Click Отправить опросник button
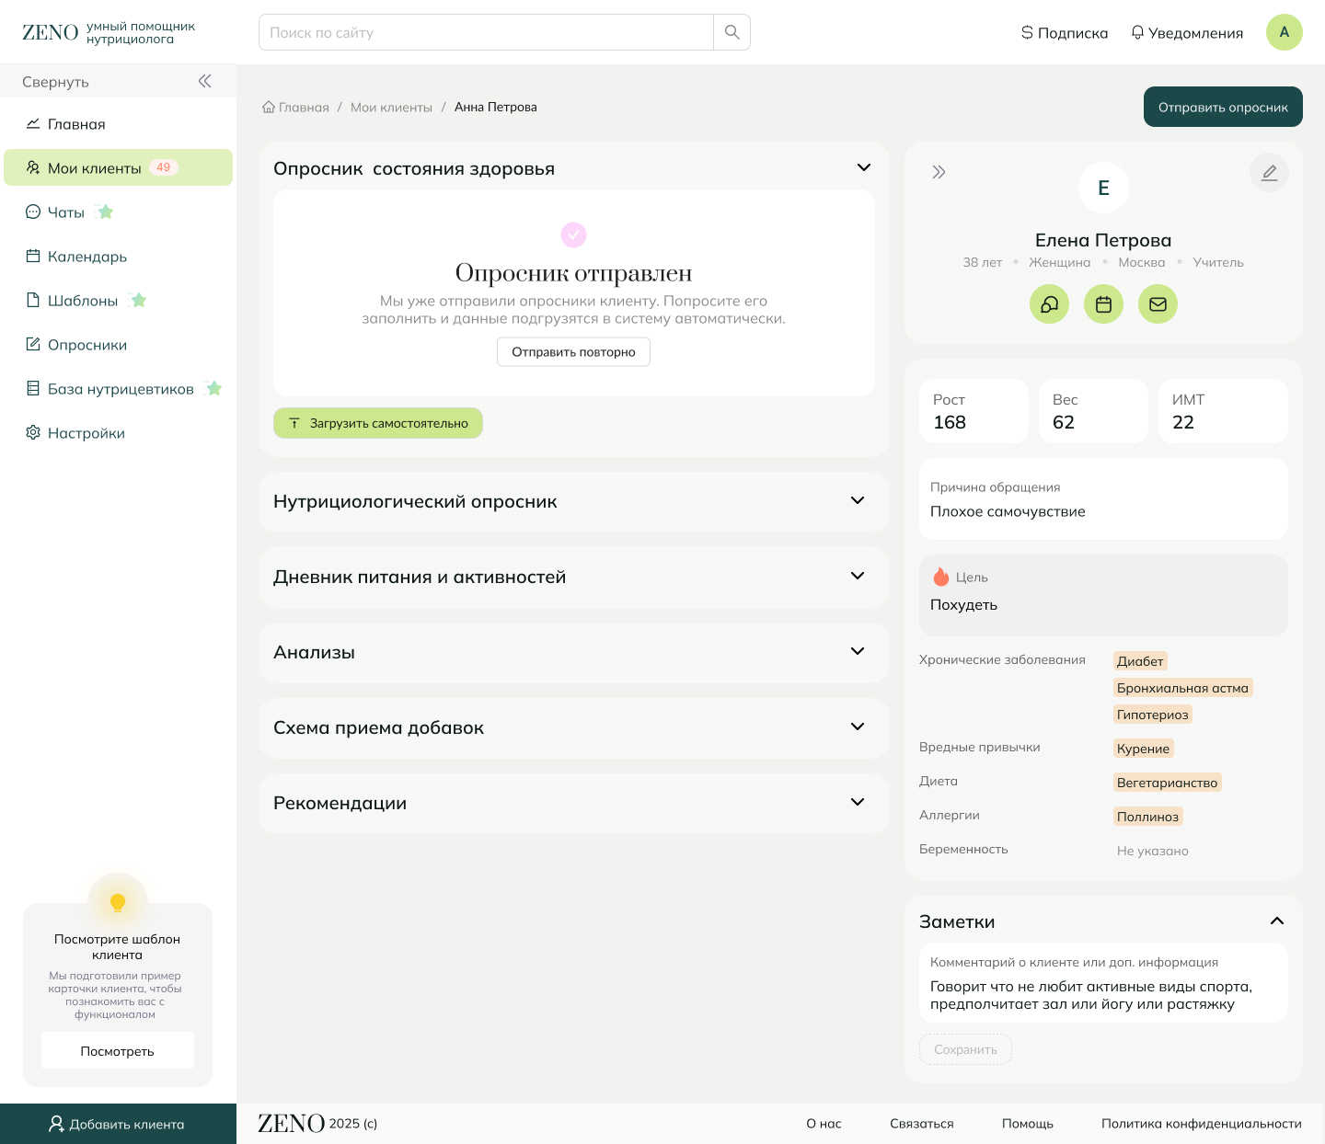This screenshot has height=1144, width=1325. point(1223,107)
